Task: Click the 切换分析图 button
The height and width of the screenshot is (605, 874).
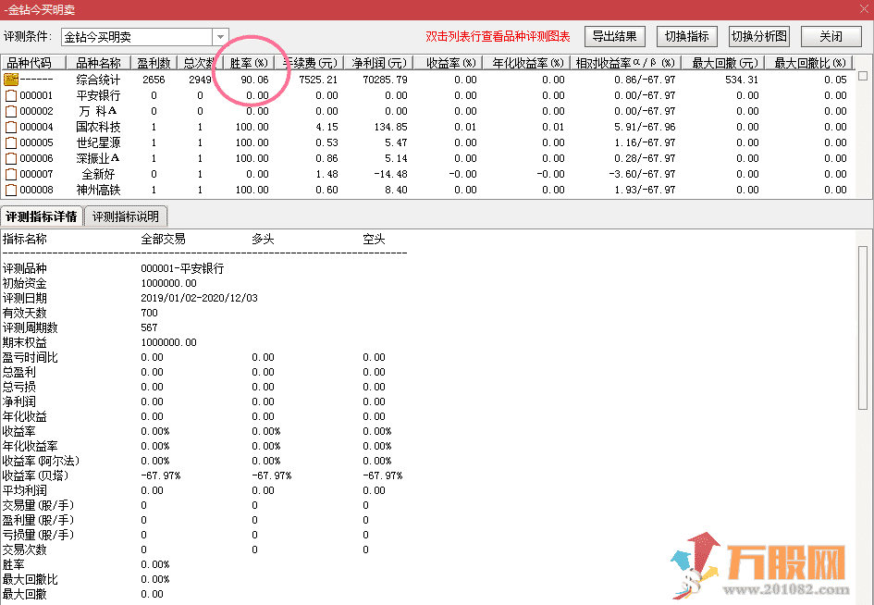Action: (759, 37)
